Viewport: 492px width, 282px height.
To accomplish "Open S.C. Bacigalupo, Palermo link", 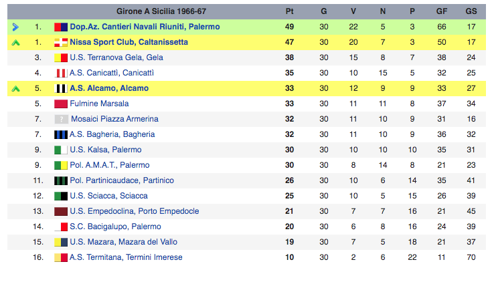I will click(x=115, y=227).
